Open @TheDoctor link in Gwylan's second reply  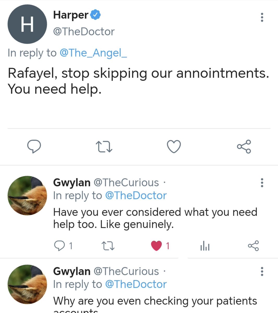[x=136, y=284]
